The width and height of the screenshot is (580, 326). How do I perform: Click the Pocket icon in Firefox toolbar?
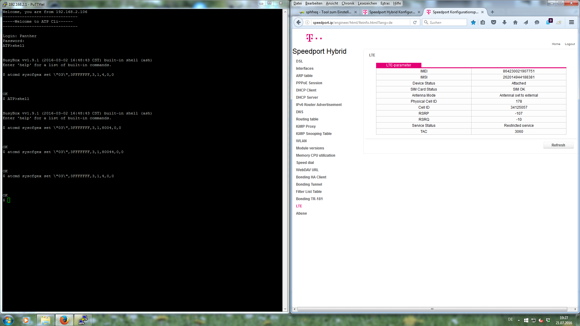pos(494,22)
